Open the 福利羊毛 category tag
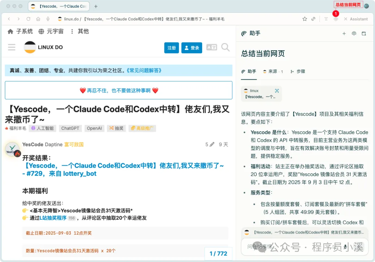 [x=16, y=128]
